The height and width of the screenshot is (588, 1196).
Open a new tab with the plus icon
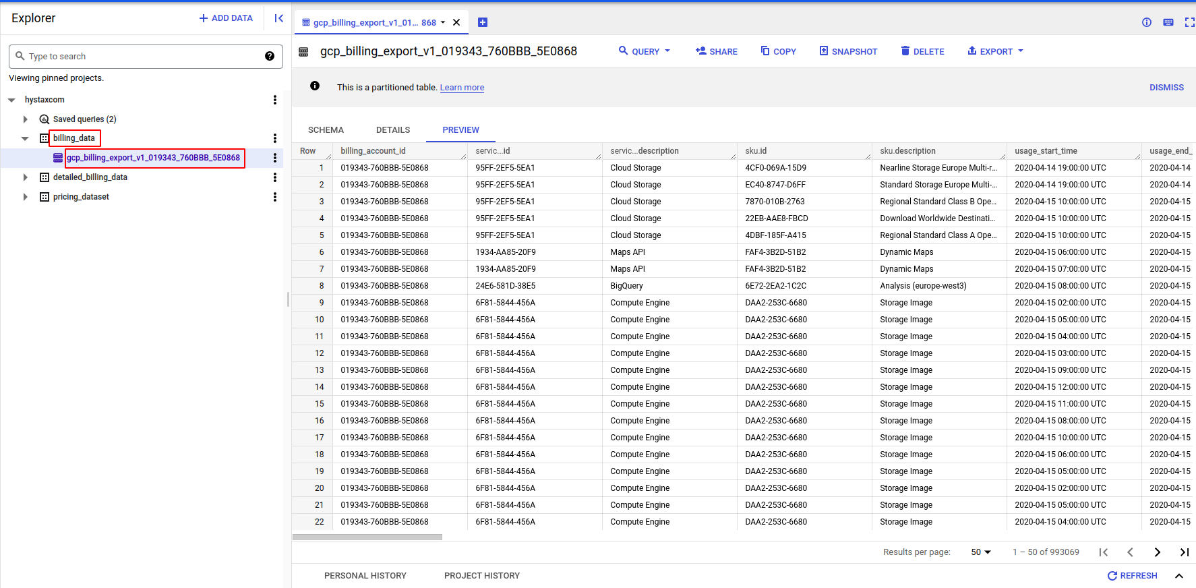pos(483,22)
